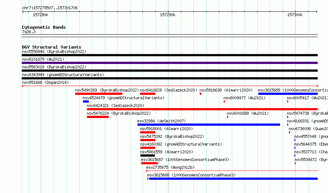Click the red bar under esv3615687
Image resolution: width=328 pixels, height=193 pixels.
149,163
